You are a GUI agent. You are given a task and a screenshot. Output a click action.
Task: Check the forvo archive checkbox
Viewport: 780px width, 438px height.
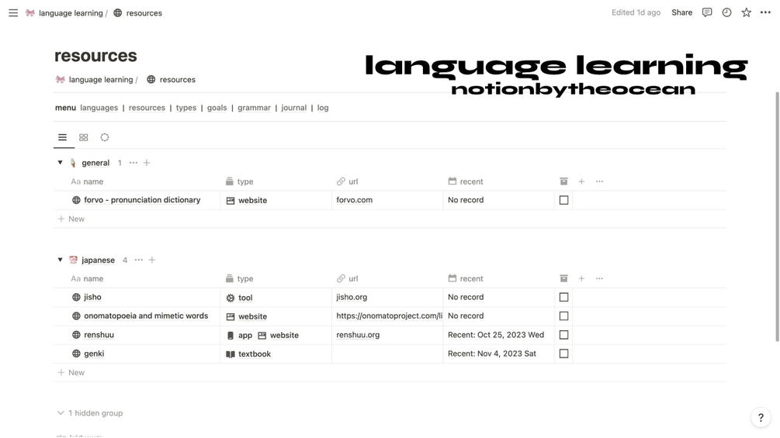tap(563, 200)
